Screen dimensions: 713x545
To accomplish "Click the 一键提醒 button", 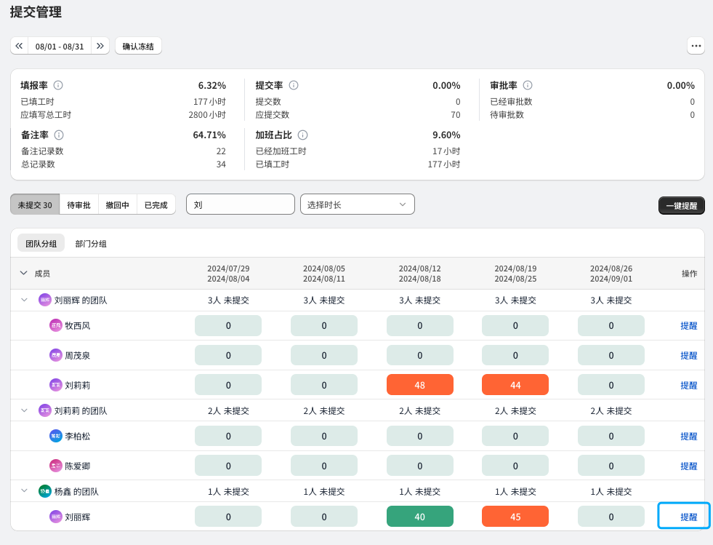I will pos(682,206).
